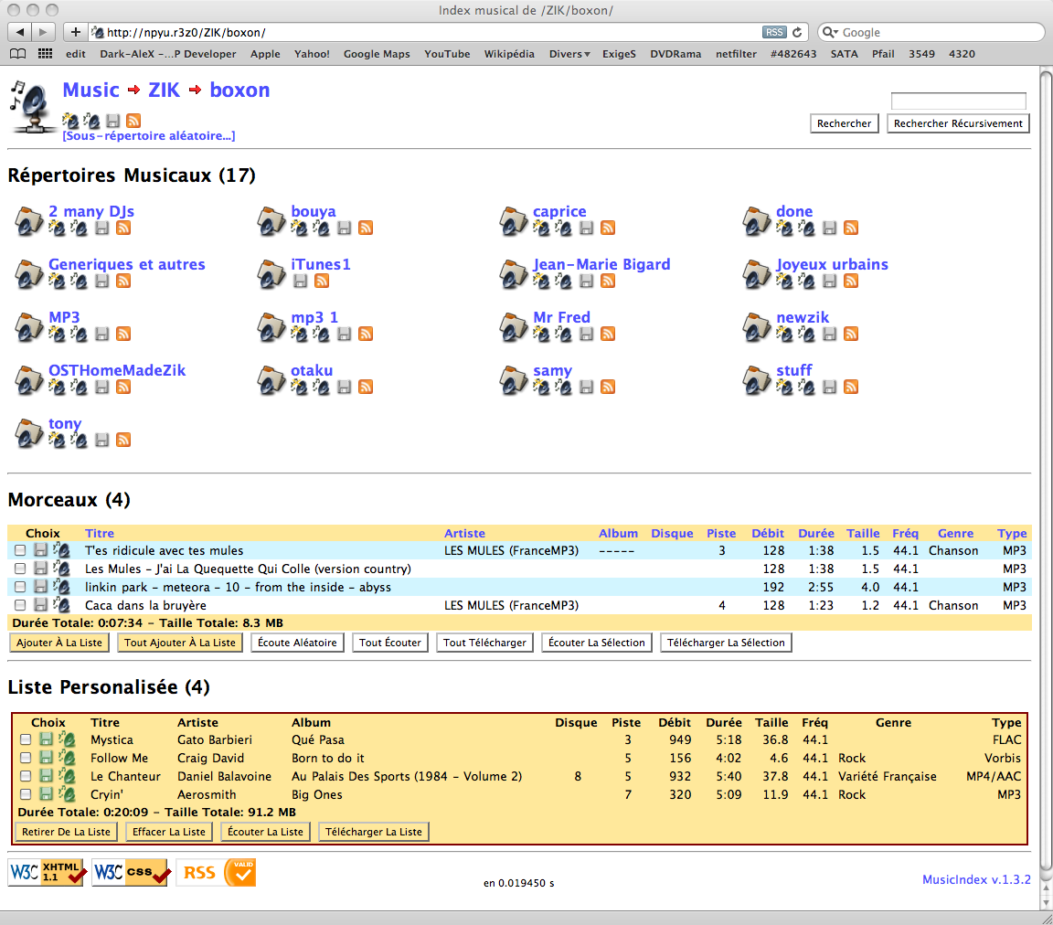Click play-all speaker icon for done folder
Image resolution: width=1053 pixels, height=925 pixels.
tap(806, 229)
